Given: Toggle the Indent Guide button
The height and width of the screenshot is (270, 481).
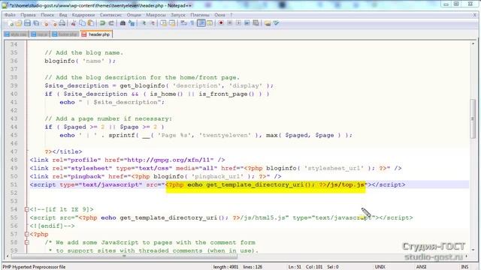Looking at the screenshot, I should (201, 23).
